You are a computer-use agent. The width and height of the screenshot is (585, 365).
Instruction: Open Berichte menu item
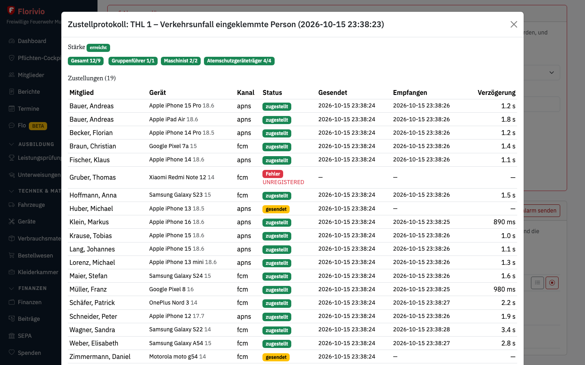click(x=29, y=92)
